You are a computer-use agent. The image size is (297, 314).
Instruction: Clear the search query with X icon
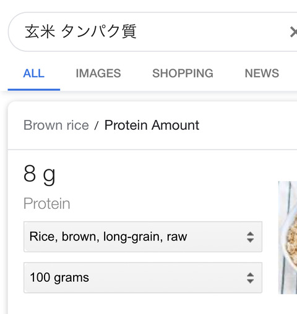(x=293, y=32)
